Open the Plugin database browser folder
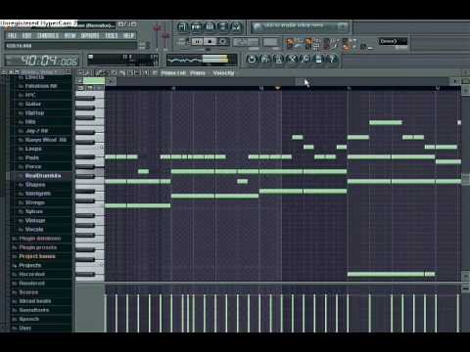The image size is (470, 352). (40, 239)
